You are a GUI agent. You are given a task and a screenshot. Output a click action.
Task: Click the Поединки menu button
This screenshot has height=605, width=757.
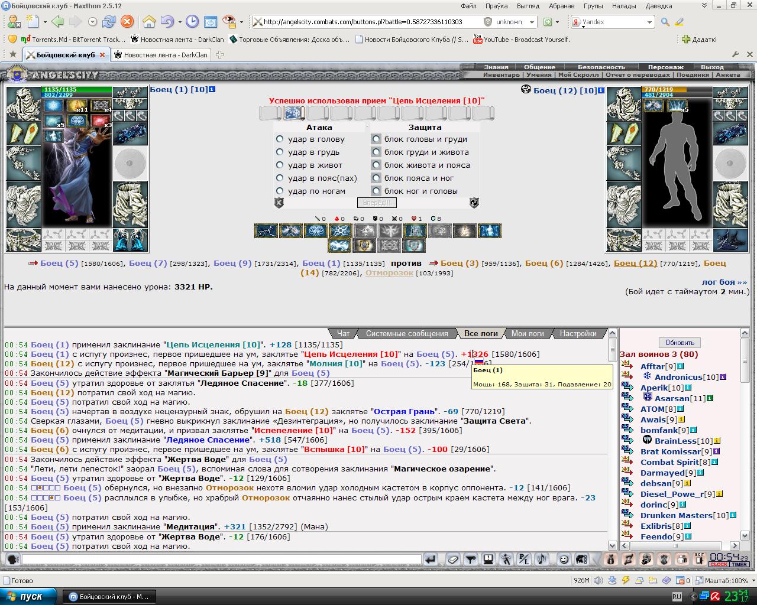(693, 75)
